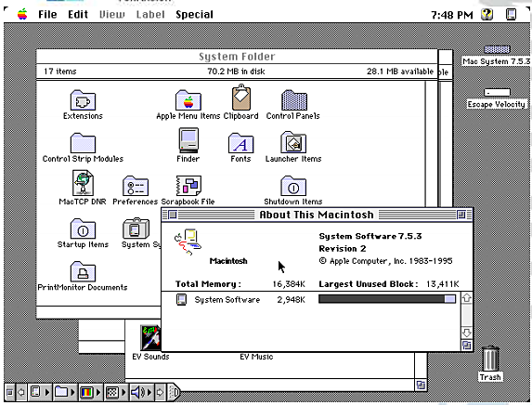532x405 pixels.
Task: Click the Trash icon on desktop
Action: point(490,359)
